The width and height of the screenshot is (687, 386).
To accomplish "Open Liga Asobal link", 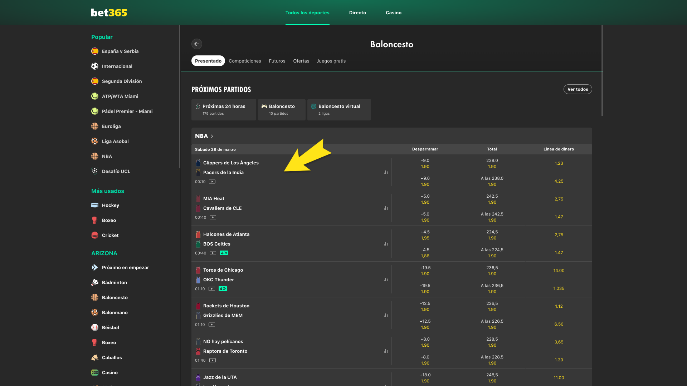I will click(115, 141).
